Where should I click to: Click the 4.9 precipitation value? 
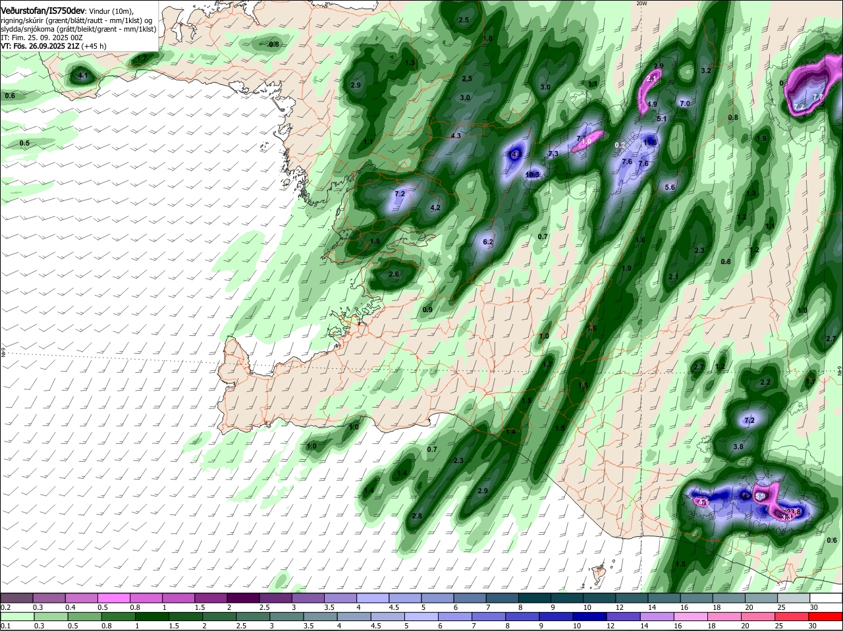point(652,104)
